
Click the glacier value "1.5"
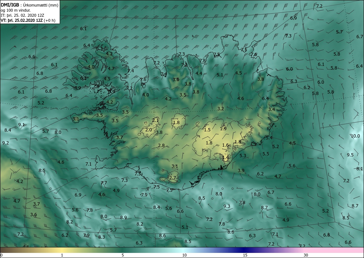click(207, 130)
